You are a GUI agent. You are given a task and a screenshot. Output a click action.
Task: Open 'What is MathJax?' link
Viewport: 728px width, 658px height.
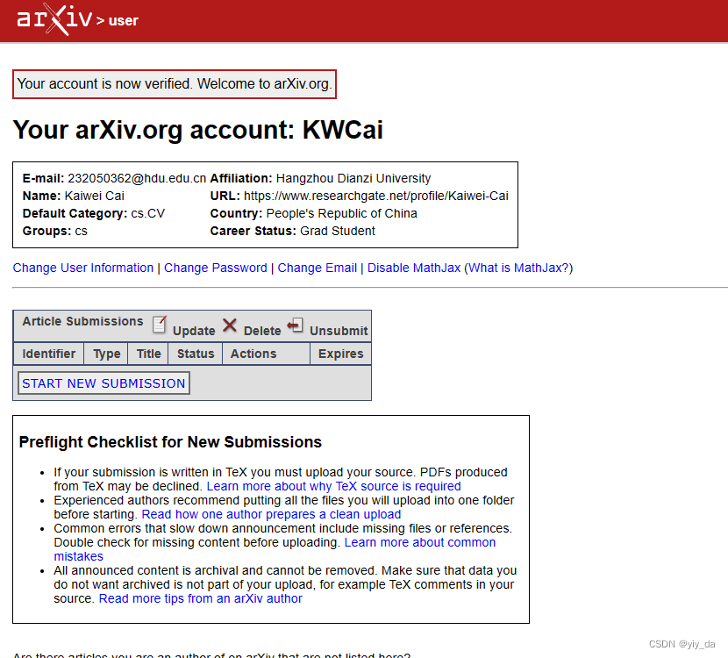click(518, 268)
